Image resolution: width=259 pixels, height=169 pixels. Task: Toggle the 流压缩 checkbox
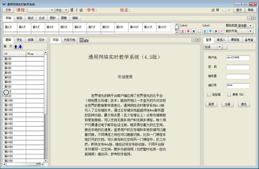[209, 95]
